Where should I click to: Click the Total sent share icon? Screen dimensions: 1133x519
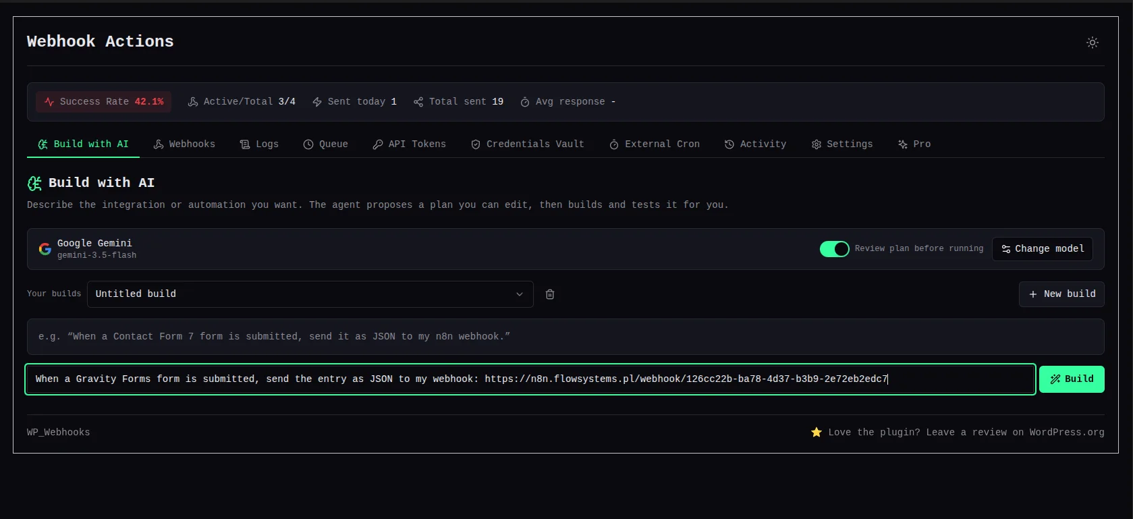click(x=418, y=102)
